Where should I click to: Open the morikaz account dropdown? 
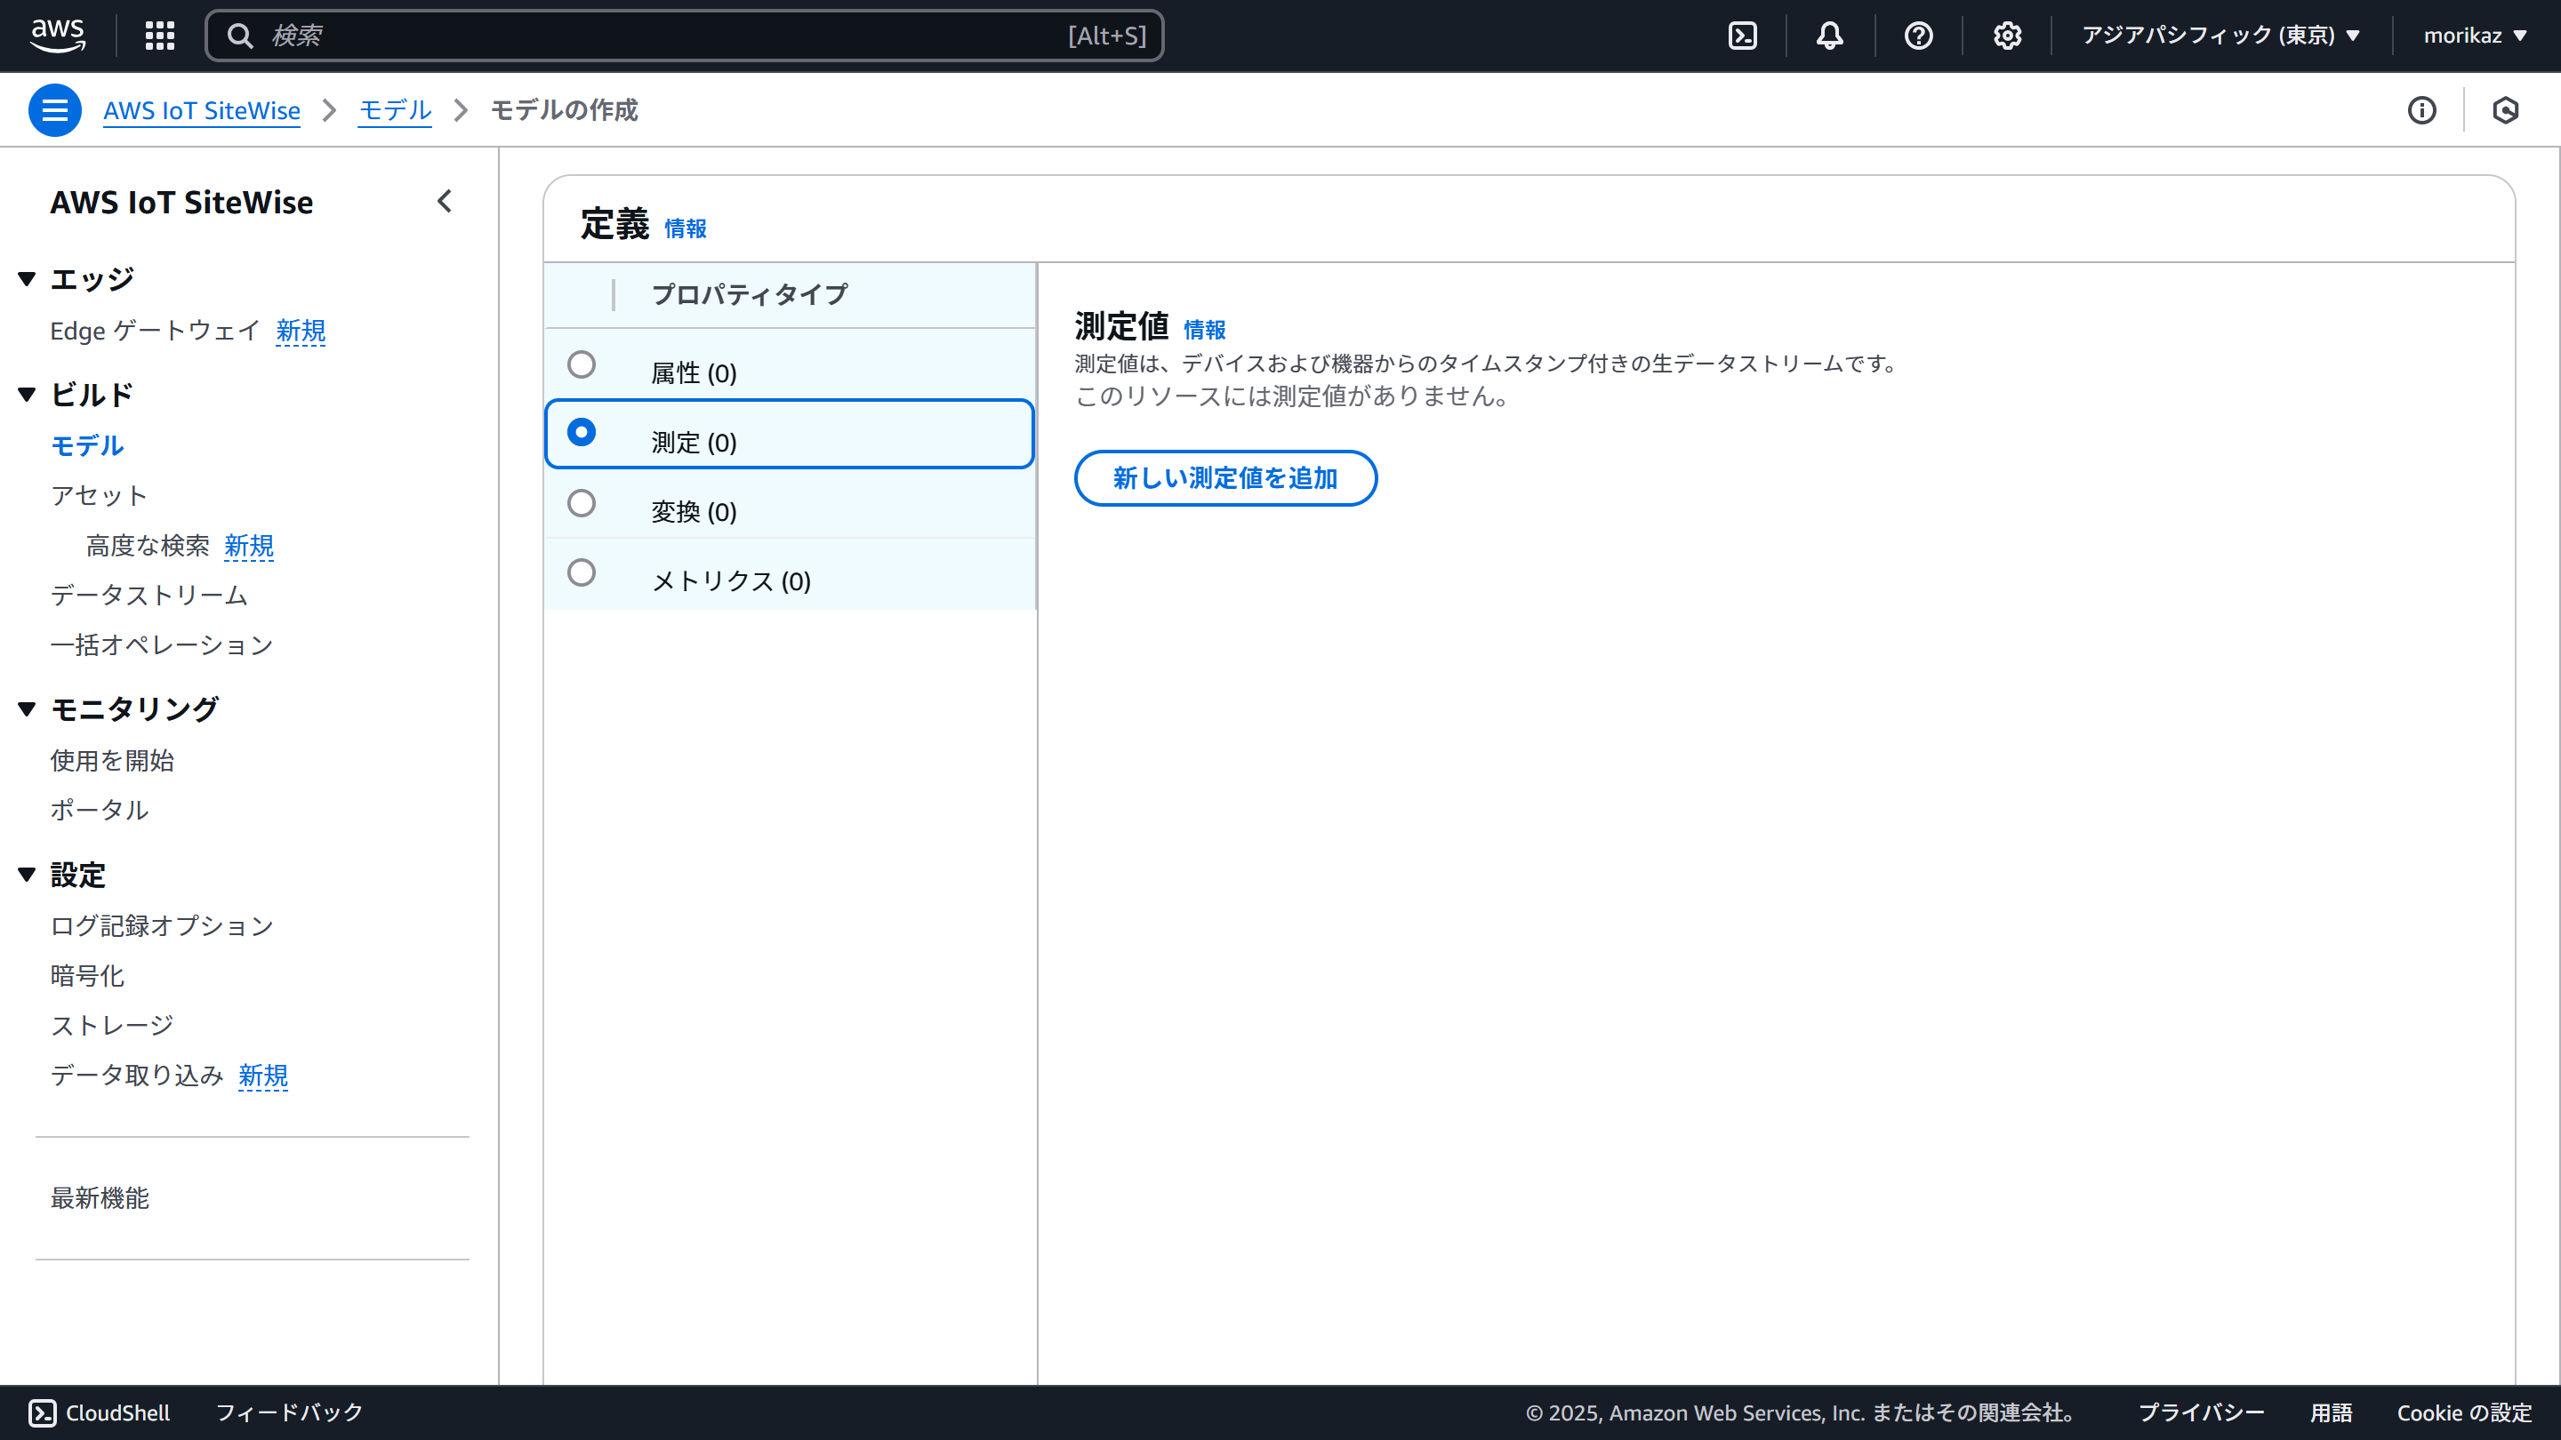click(x=2476, y=36)
